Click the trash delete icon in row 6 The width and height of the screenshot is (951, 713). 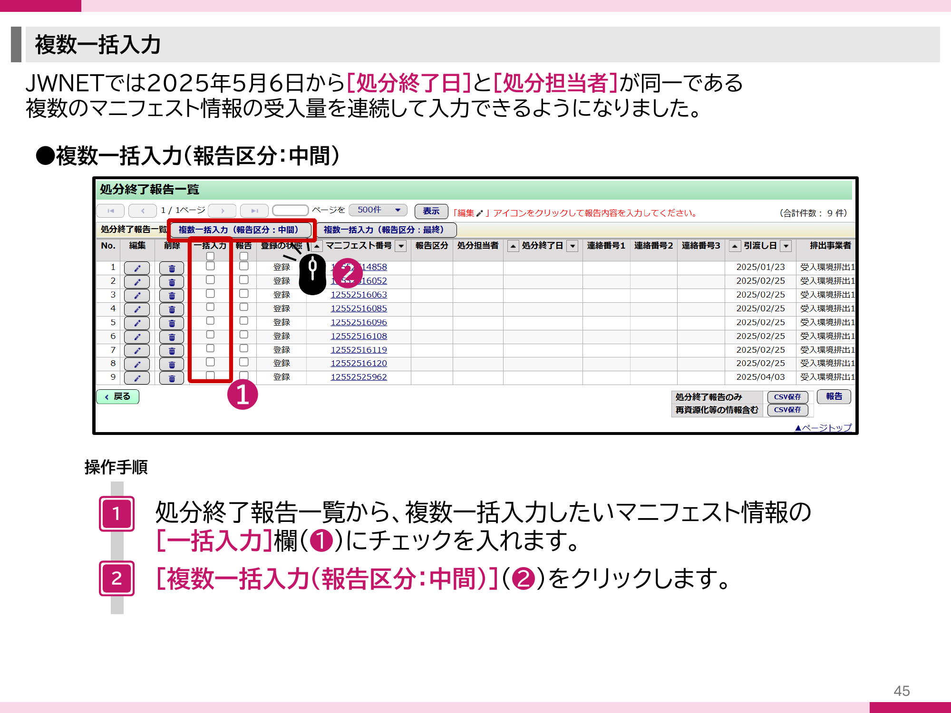(172, 337)
